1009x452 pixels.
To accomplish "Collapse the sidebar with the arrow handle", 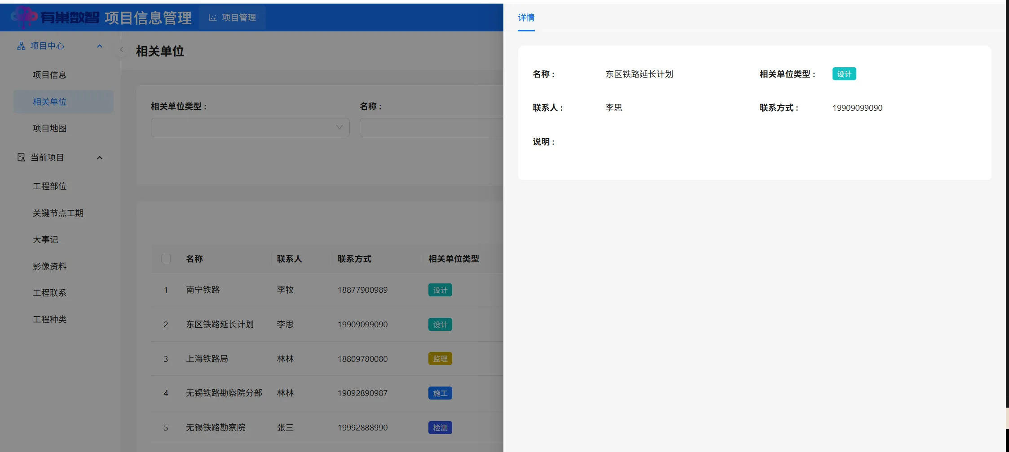I will coord(121,50).
